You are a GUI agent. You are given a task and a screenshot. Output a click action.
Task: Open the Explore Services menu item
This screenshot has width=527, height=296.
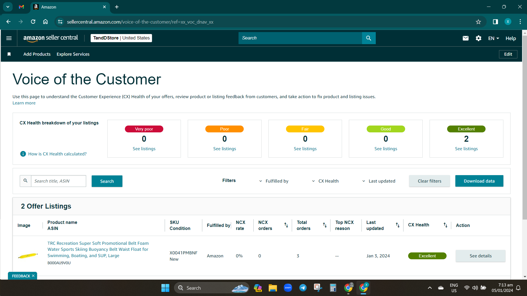[73, 54]
